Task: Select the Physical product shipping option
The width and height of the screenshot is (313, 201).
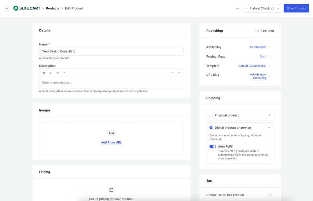Action: [x=211, y=115]
